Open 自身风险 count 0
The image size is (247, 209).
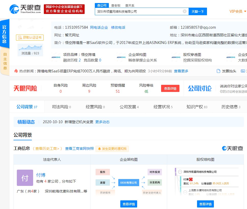[x=61, y=91]
